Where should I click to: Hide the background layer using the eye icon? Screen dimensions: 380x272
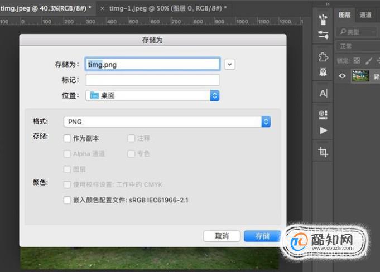tap(342, 76)
